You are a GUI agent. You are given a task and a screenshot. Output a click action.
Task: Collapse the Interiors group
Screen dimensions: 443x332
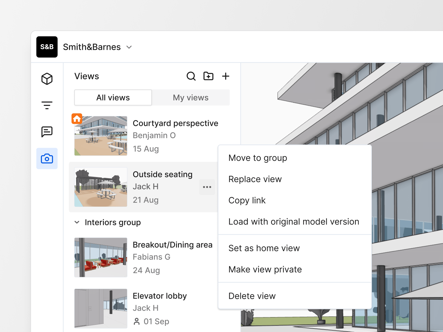[x=77, y=222]
